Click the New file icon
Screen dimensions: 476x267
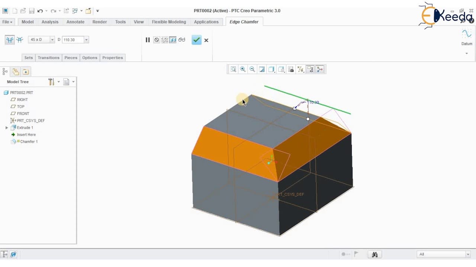(15, 11)
